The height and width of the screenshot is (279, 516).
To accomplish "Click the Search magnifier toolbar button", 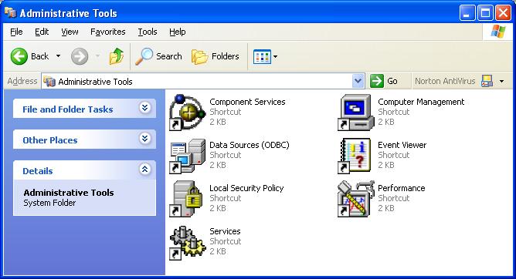I will (158, 56).
